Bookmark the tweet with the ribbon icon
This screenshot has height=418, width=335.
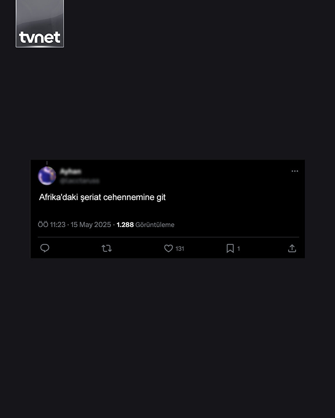[230, 248]
